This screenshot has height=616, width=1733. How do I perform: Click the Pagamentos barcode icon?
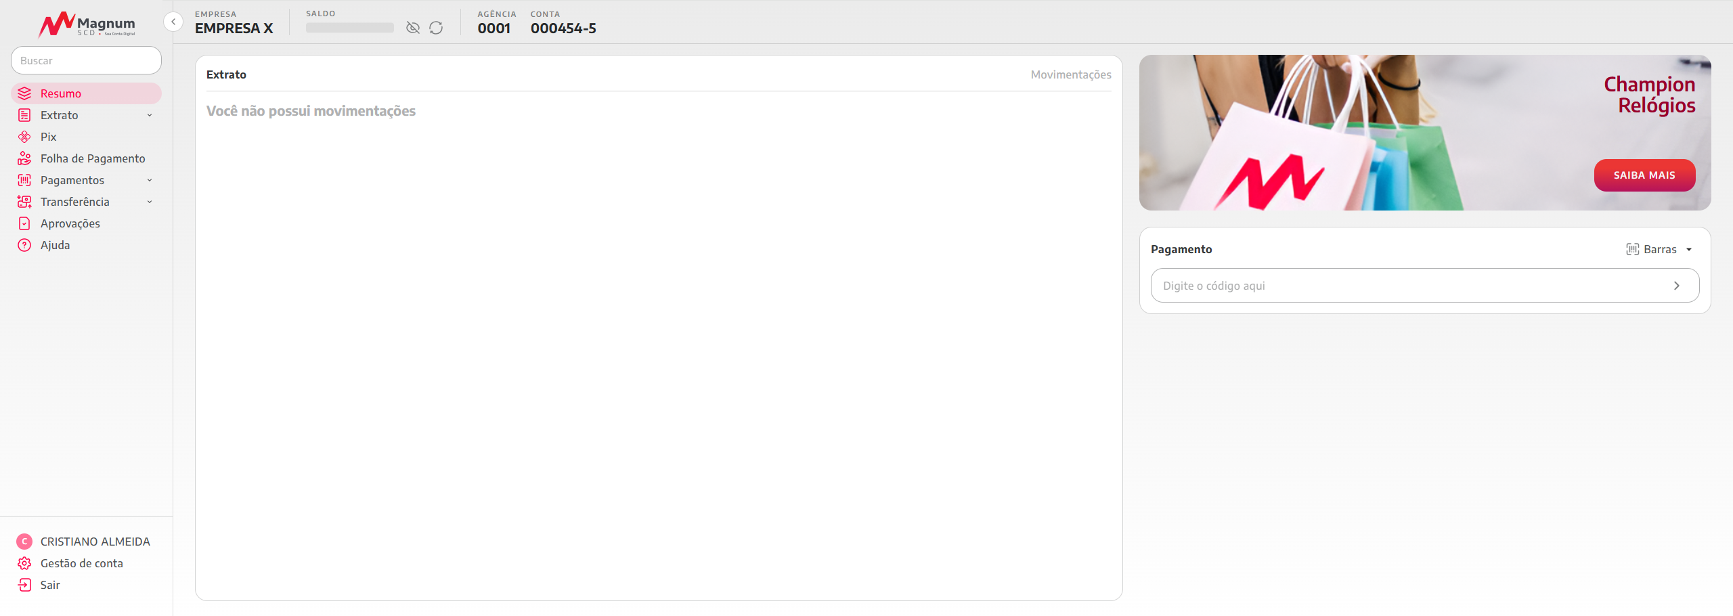coord(24,180)
